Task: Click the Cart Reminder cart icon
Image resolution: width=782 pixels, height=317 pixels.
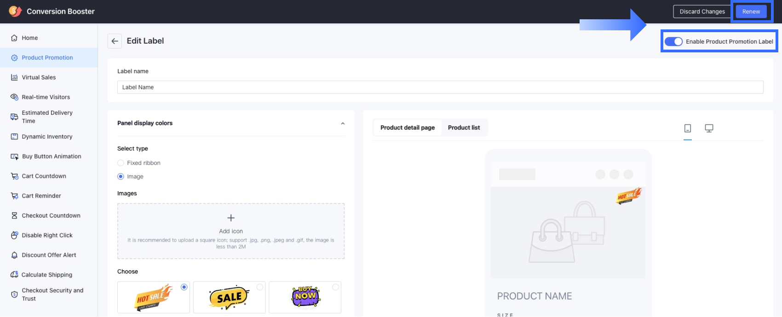Action: coord(14,196)
